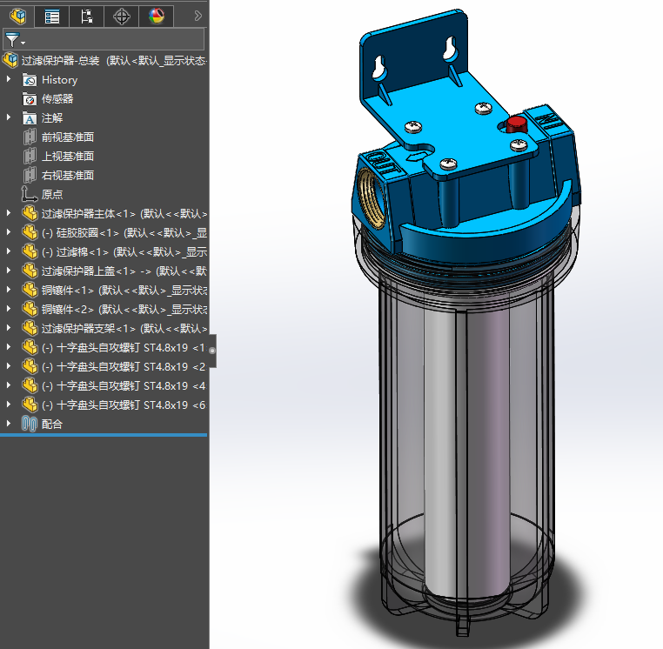This screenshot has height=649, width=663.
Task: Select the 原点 label
Action: (52, 195)
